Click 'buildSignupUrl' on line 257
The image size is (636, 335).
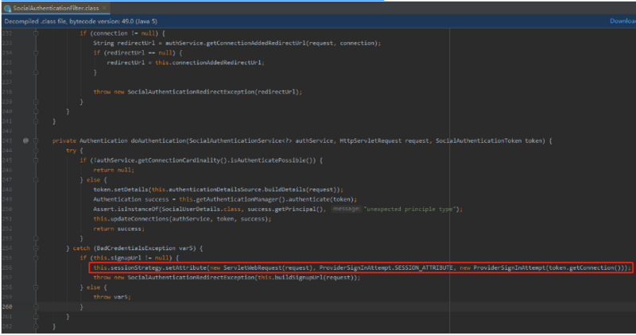tap(298, 278)
